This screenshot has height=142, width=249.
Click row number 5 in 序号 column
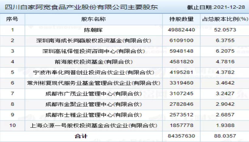[12, 72]
